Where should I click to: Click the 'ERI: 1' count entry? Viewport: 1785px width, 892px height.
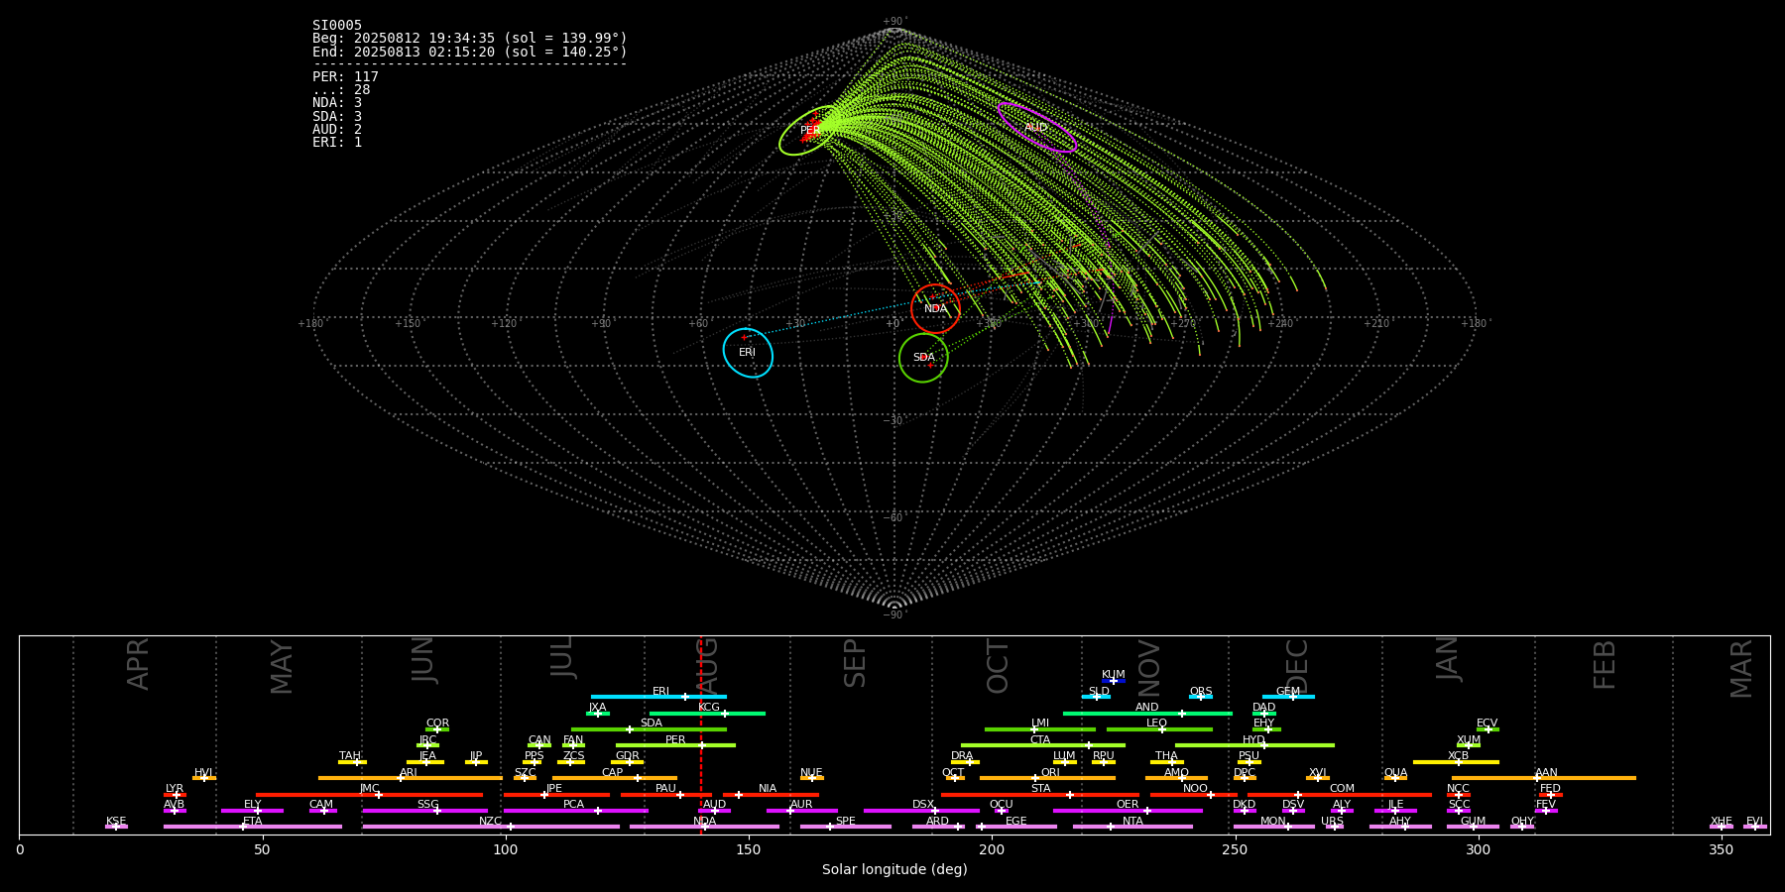click(337, 143)
